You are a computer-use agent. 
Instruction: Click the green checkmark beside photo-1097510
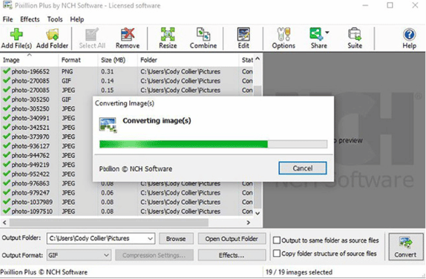(7, 211)
